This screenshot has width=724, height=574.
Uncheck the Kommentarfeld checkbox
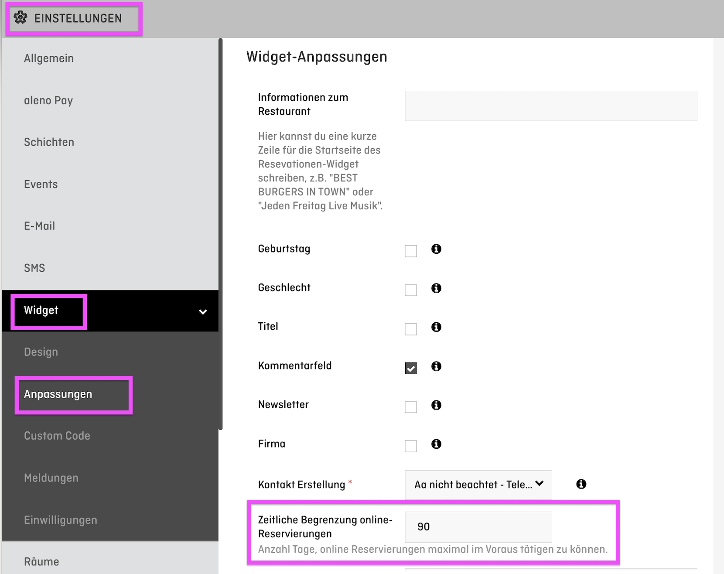(410, 368)
